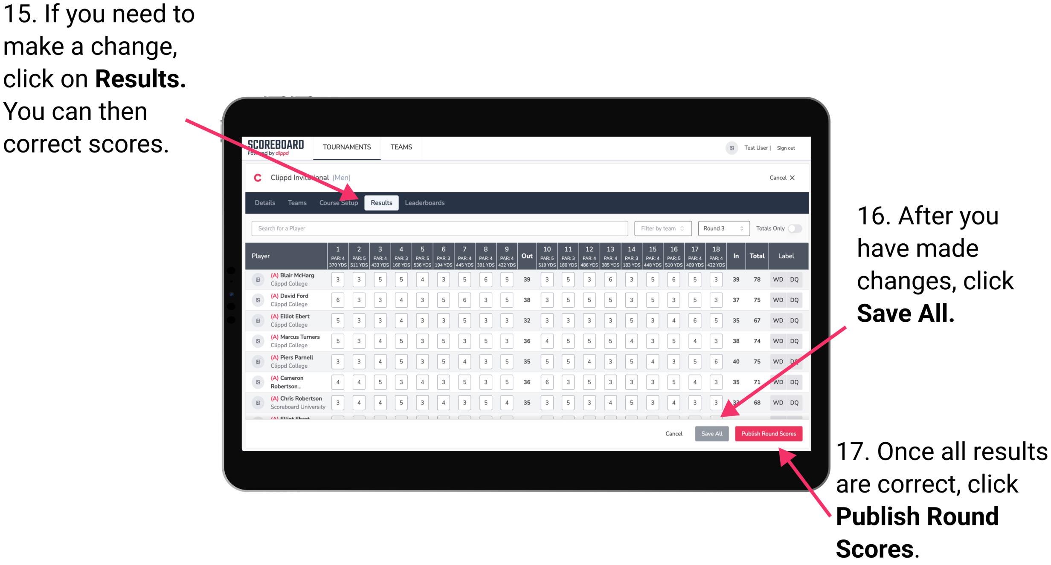Click the Details tab
Image resolution: width=1051 pixels, height=565 pixels.
(x=266, y=202)
